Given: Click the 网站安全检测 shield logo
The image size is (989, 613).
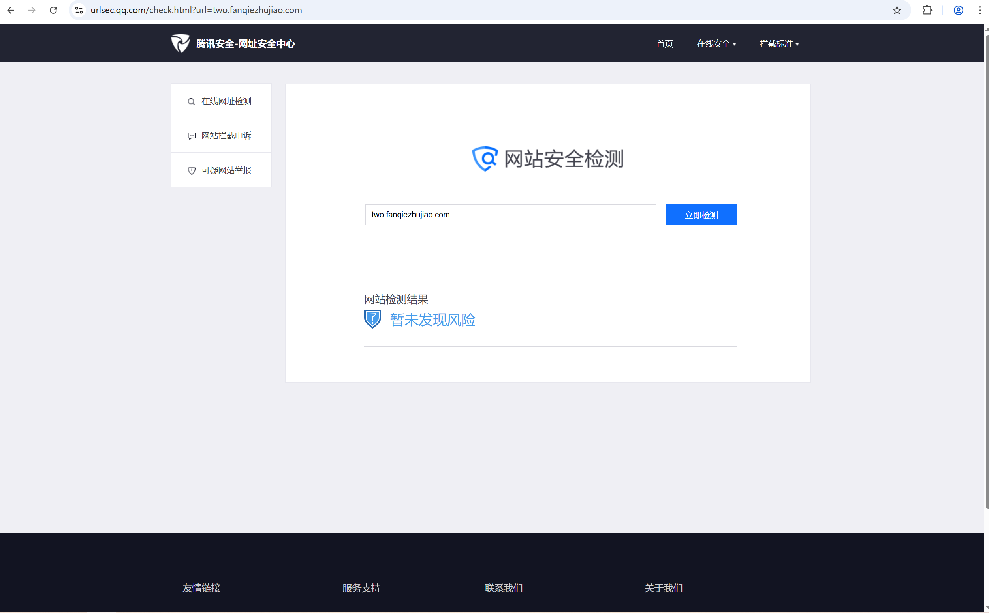Looking at the screenshot, I should (x=485, y=159).
